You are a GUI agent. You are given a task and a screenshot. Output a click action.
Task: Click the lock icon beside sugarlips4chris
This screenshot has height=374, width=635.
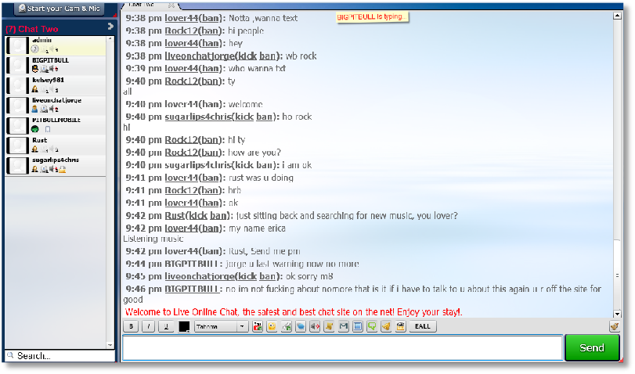click(x=63, y=170)
